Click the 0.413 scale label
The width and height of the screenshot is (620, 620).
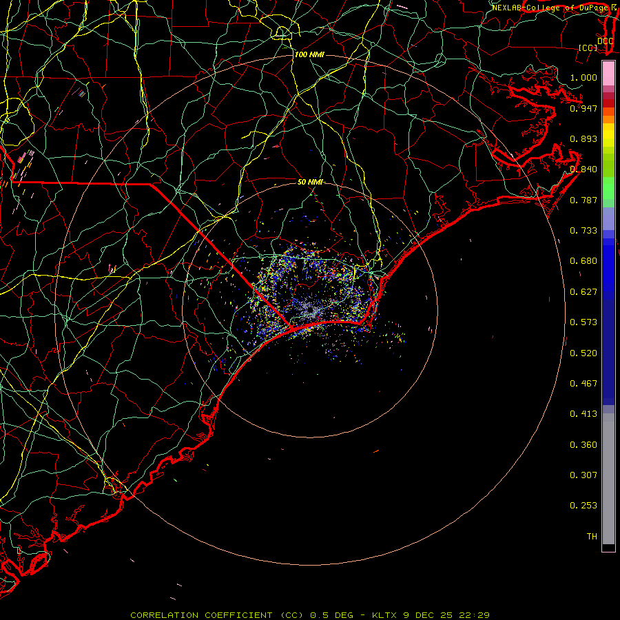pos(583,414)
